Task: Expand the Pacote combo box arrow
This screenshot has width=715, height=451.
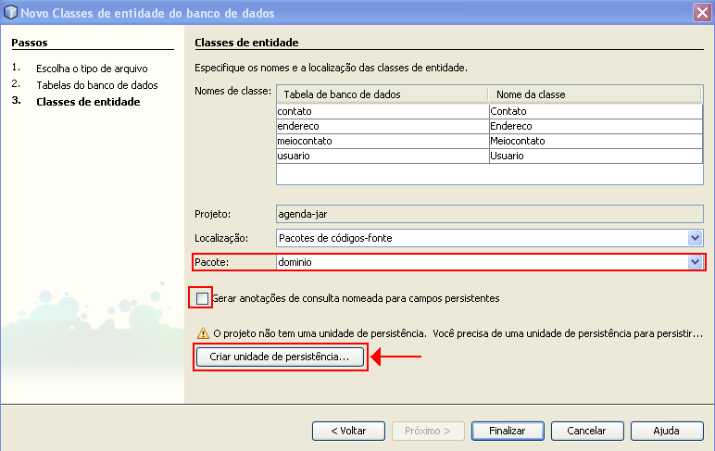Action: [695, 262]
